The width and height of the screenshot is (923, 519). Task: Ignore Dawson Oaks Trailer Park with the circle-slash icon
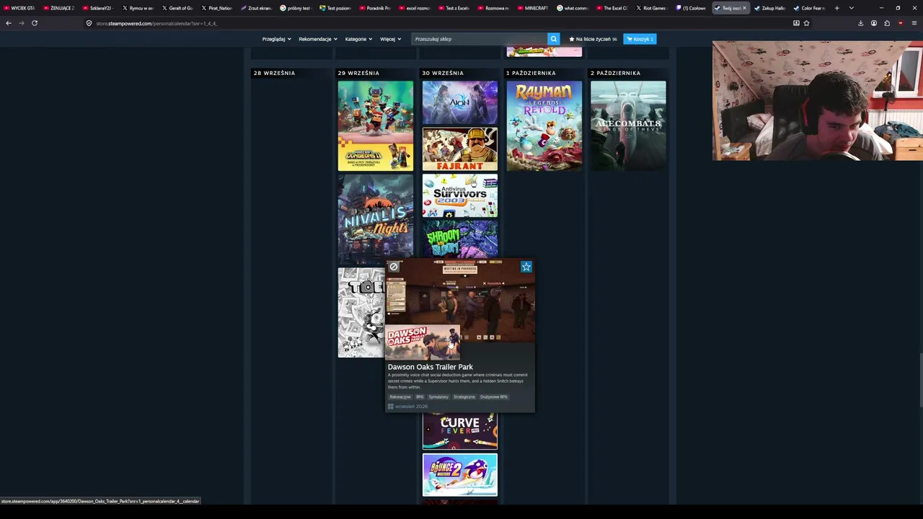pyautogui.click(x=394, y=267)
